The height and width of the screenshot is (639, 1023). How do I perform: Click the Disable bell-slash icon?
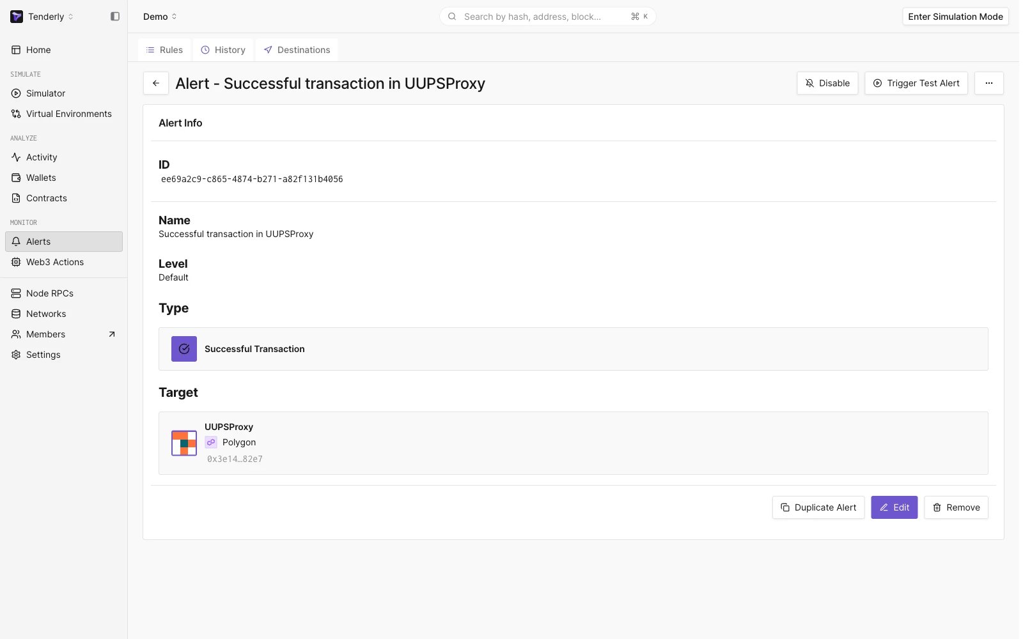(809, 83)
